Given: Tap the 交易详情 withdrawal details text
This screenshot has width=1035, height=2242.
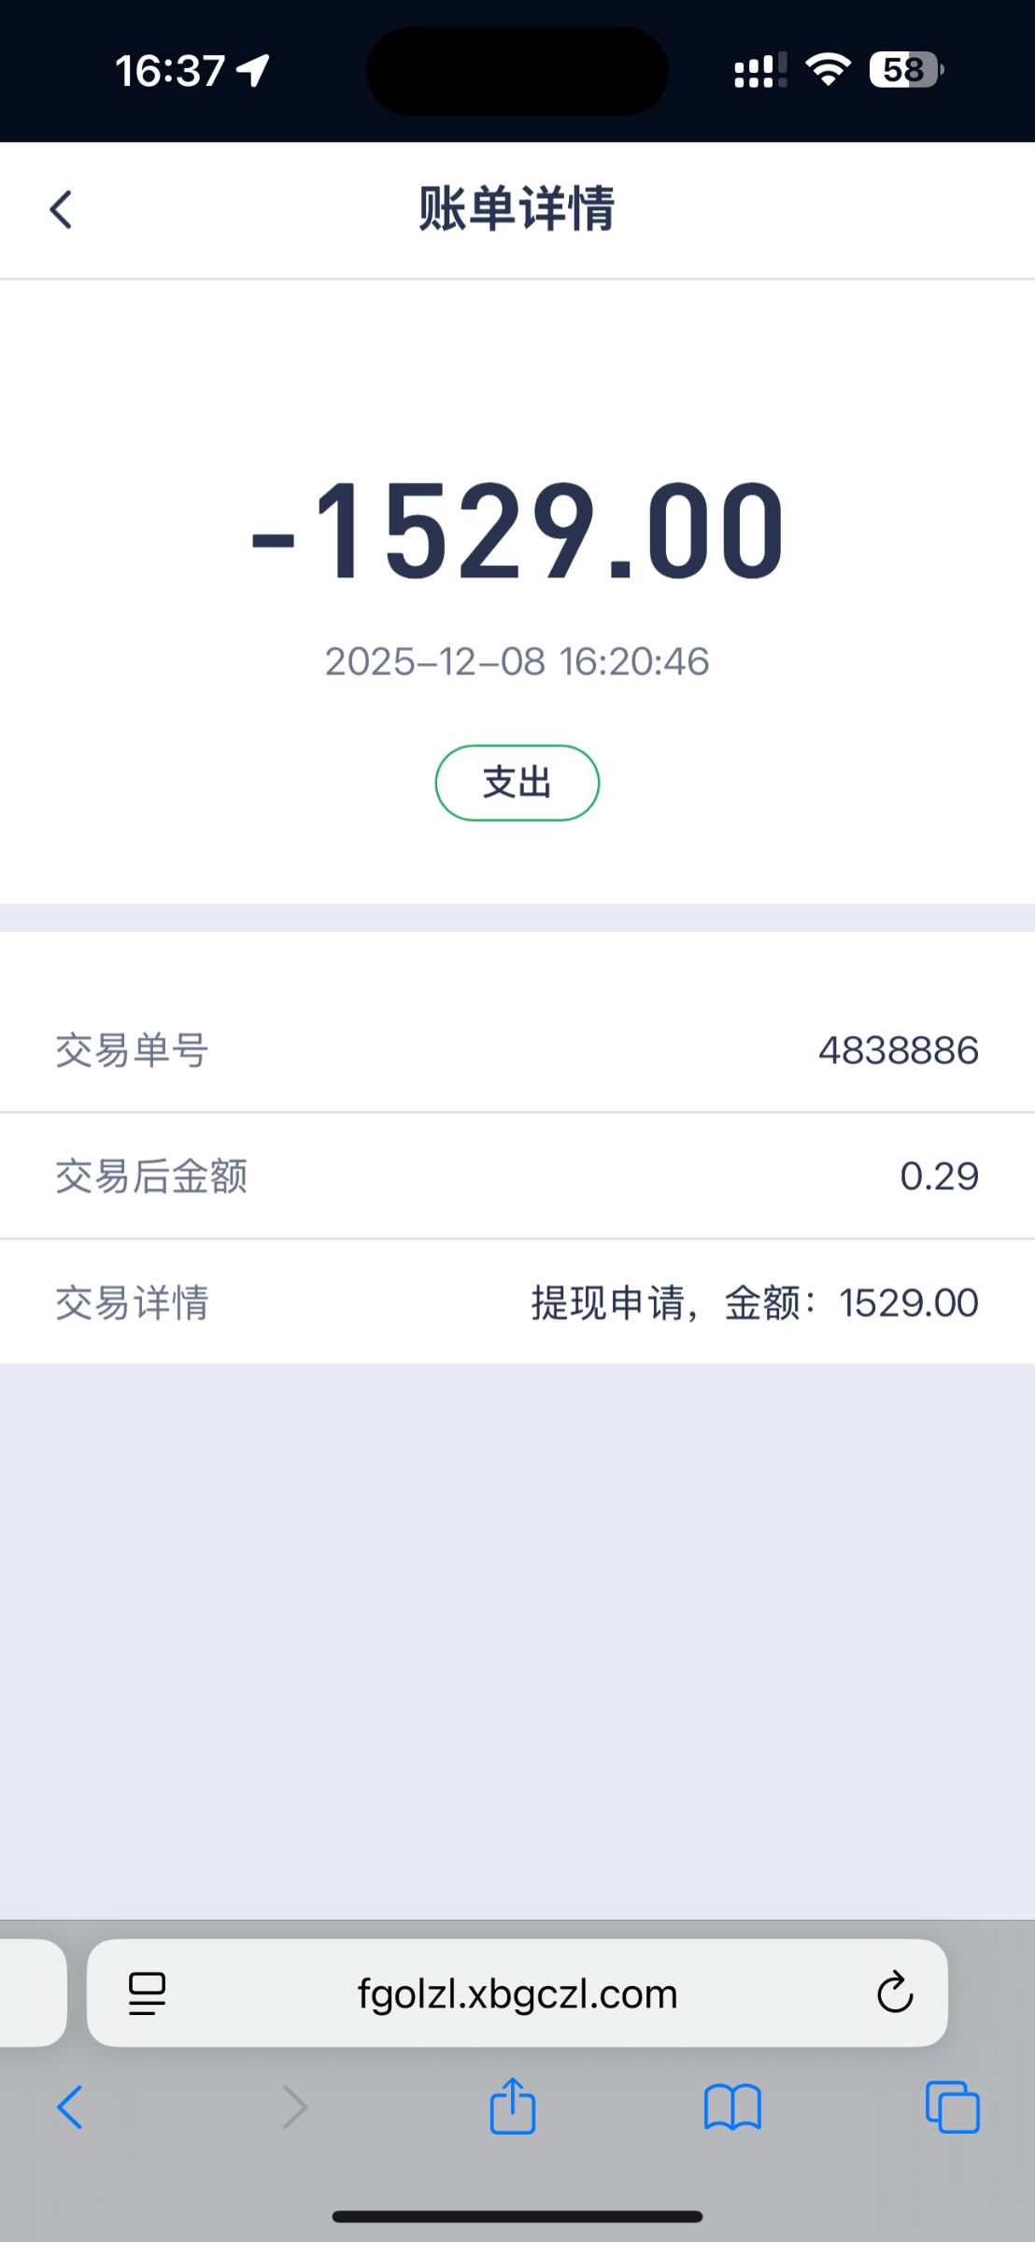Looking at the screenshot, I should (755, 1302).
